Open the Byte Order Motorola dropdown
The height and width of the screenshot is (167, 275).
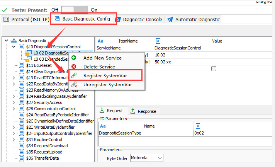(x=146, y=158)
